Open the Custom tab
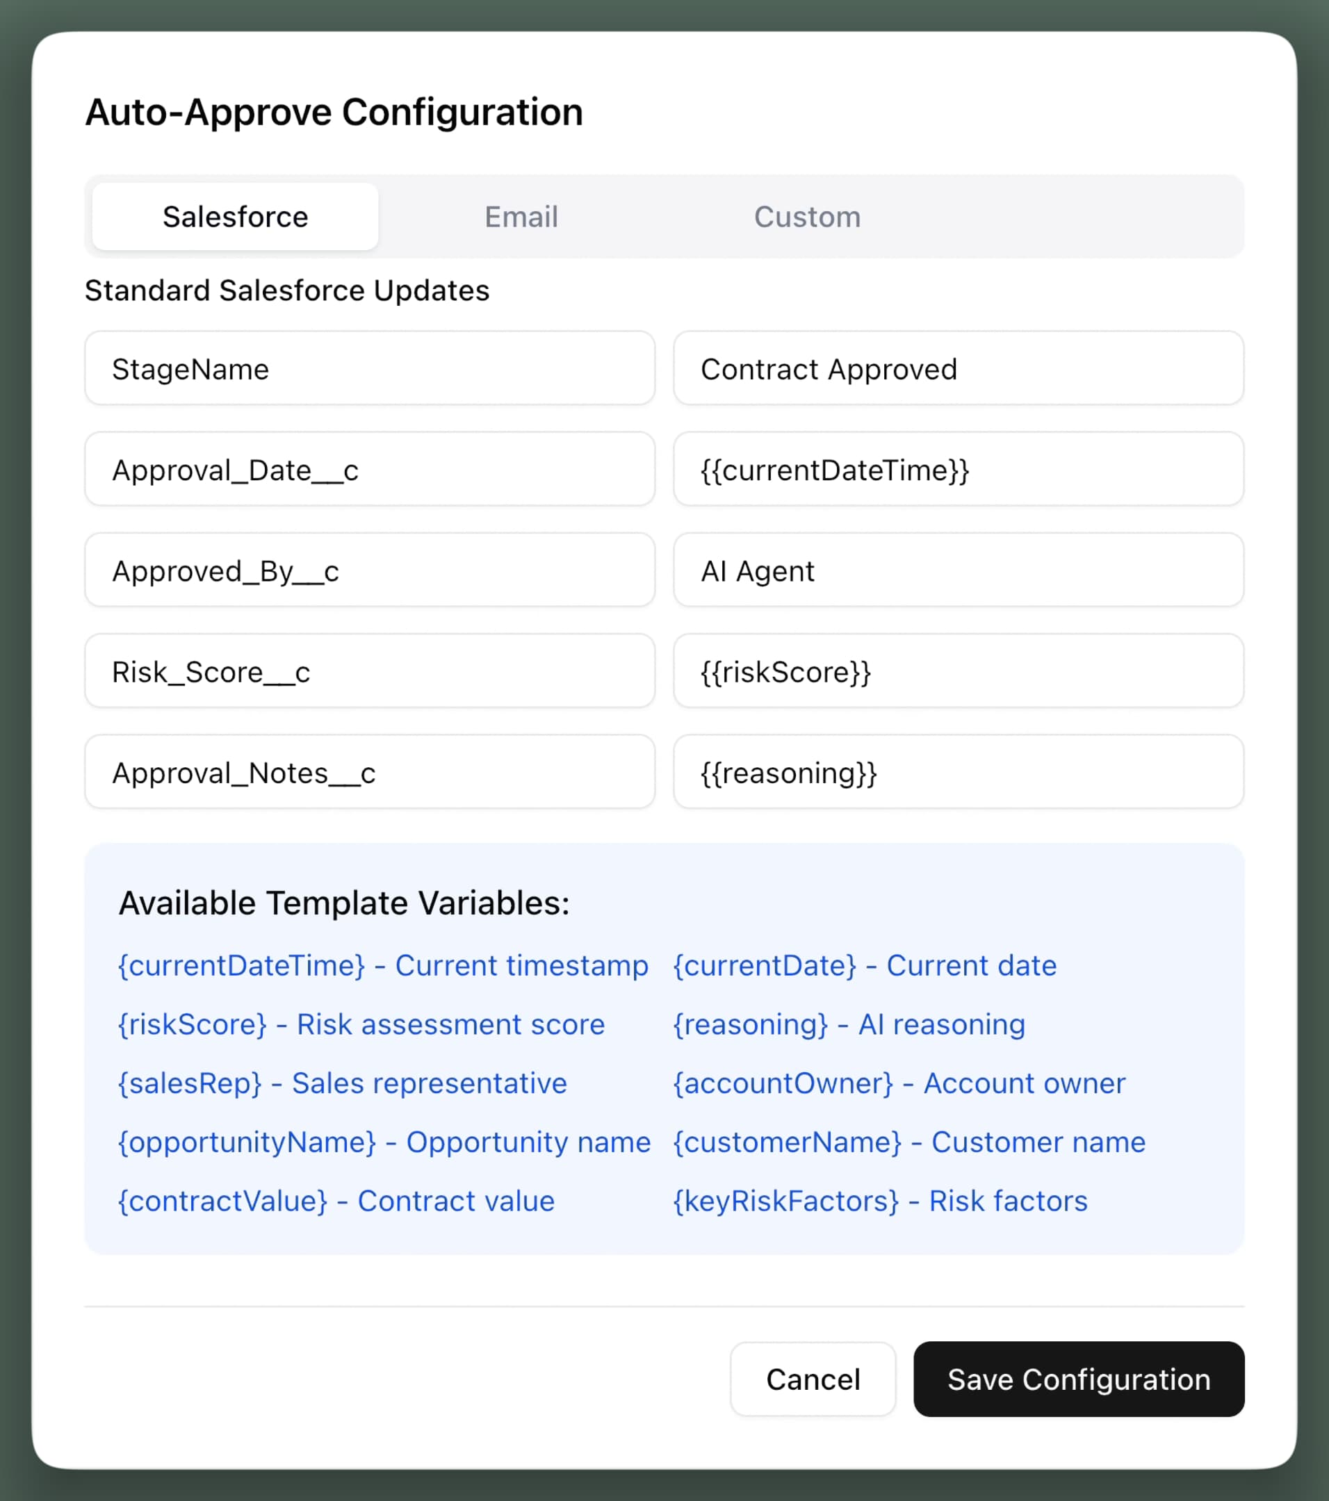The height and width of the screenshot is (1501, 1329). (807, 217)
